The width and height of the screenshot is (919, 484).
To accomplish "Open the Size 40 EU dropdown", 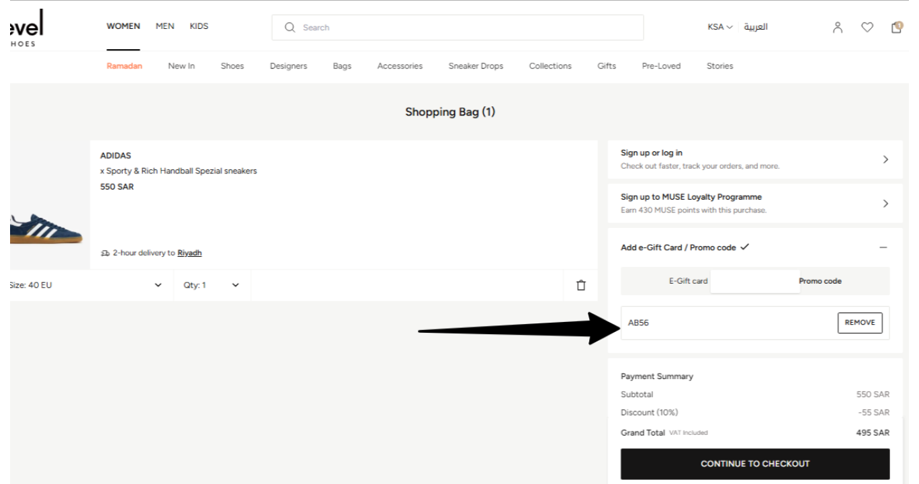I will click(x=86, y=285).
